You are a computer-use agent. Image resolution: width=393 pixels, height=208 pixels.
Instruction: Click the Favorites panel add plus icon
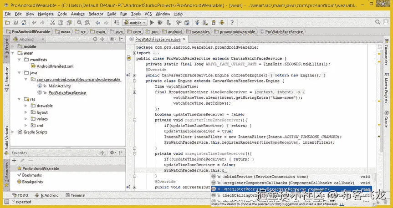tap(14, 160)
